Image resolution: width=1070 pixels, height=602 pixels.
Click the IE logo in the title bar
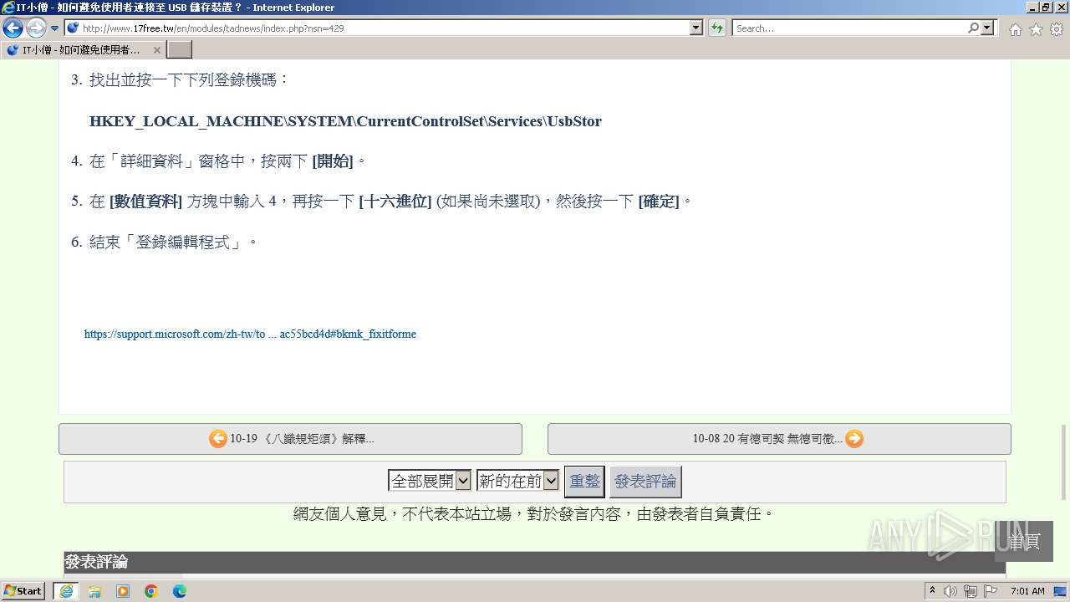tap(8, 8)
